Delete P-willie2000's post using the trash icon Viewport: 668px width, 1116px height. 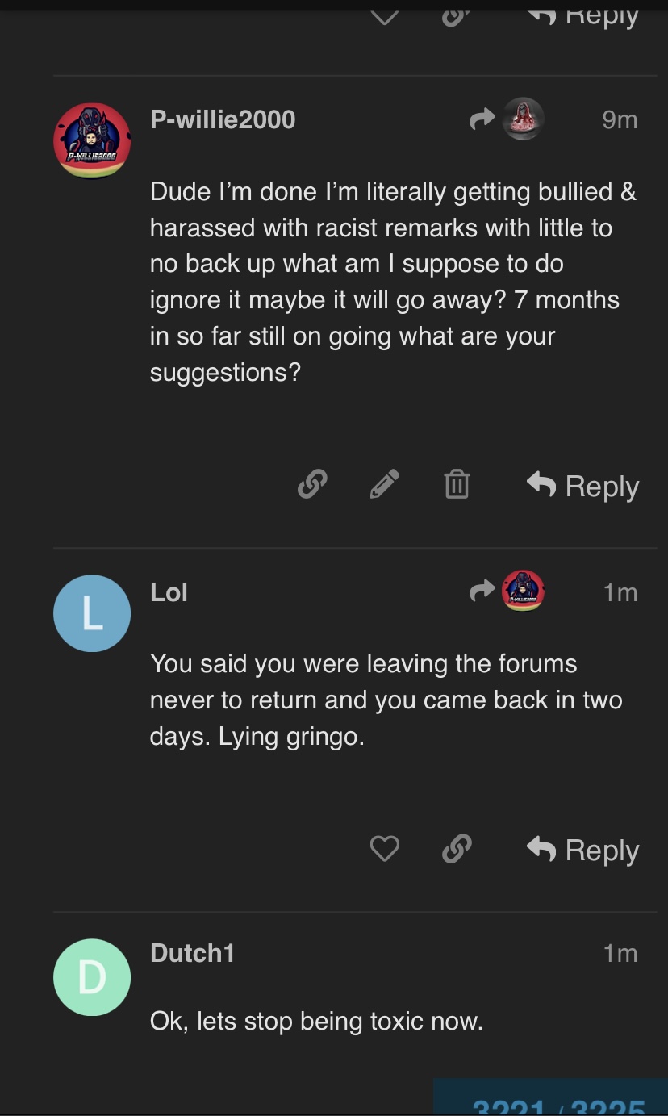pyautogui.click(x=457, y=485)
